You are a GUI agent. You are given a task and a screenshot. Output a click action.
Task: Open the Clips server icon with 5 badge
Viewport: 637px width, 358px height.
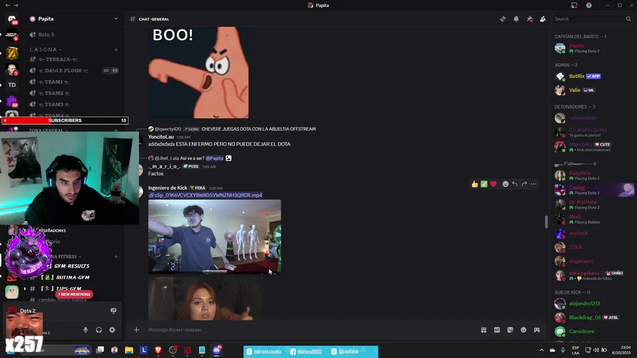[x=12, y=35]
